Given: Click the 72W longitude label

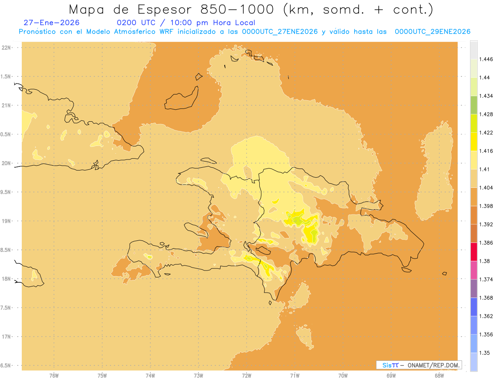Looking at the screenshot, I should point(246,375).
